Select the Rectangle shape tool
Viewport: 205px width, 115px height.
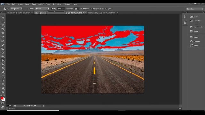(x=3, y=84)
